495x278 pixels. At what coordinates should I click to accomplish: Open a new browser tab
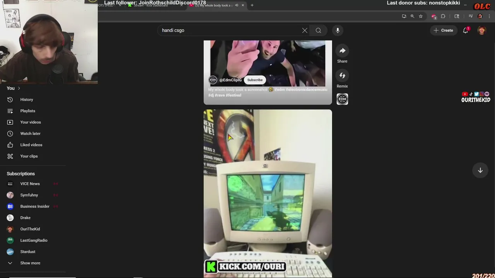(x=252, y=5)
